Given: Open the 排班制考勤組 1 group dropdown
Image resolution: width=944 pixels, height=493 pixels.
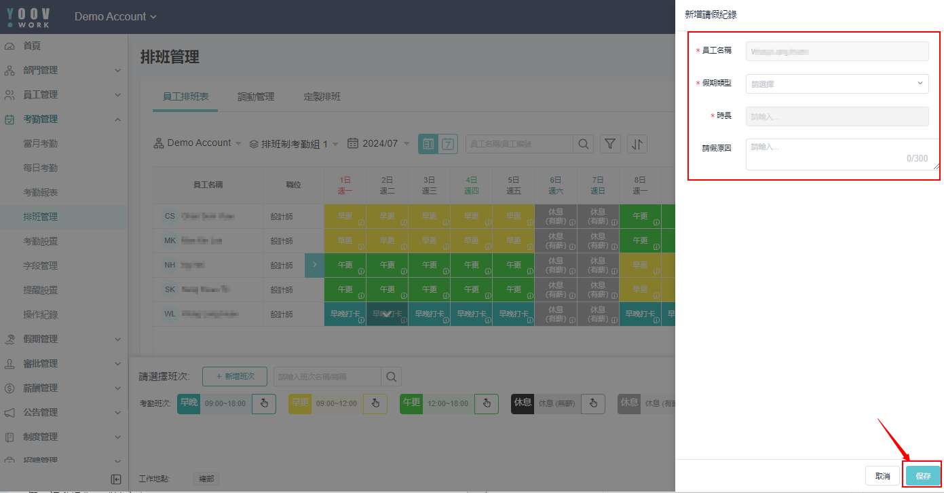Looking at the screenshot, I should (294, 144).
